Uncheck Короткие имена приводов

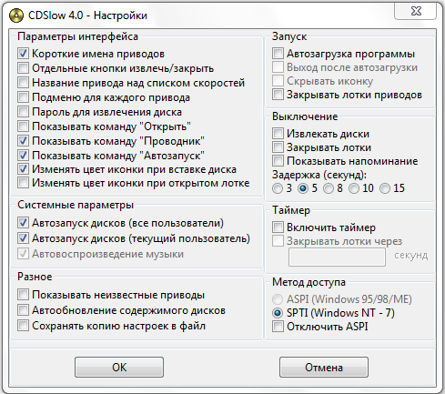click(x=23, y=54)
